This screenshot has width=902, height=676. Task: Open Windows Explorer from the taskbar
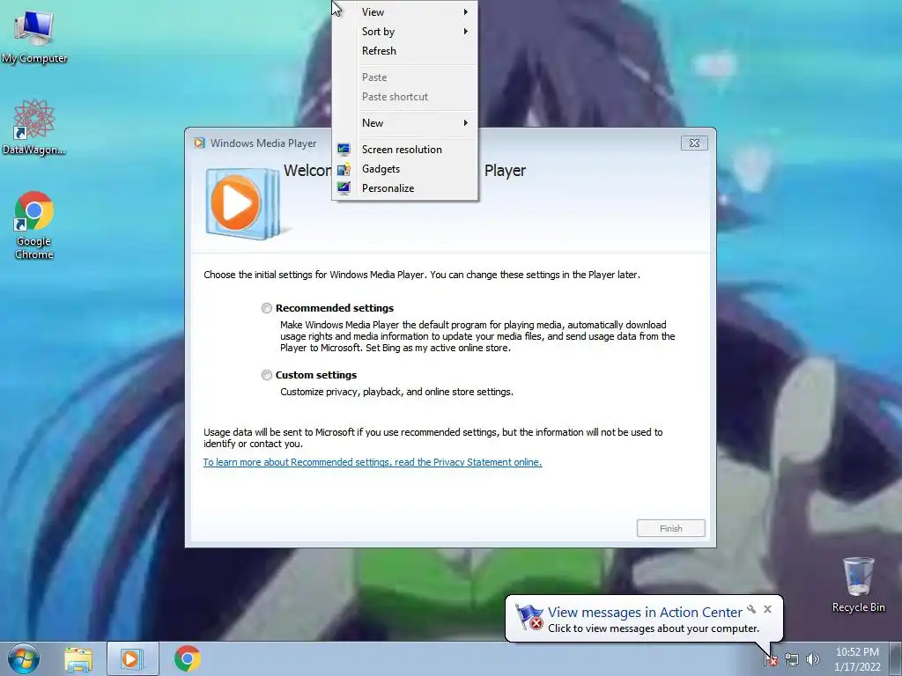(78, 658)
